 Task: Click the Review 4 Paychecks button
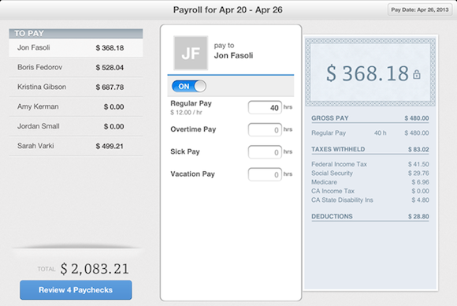tap(76, 290)
